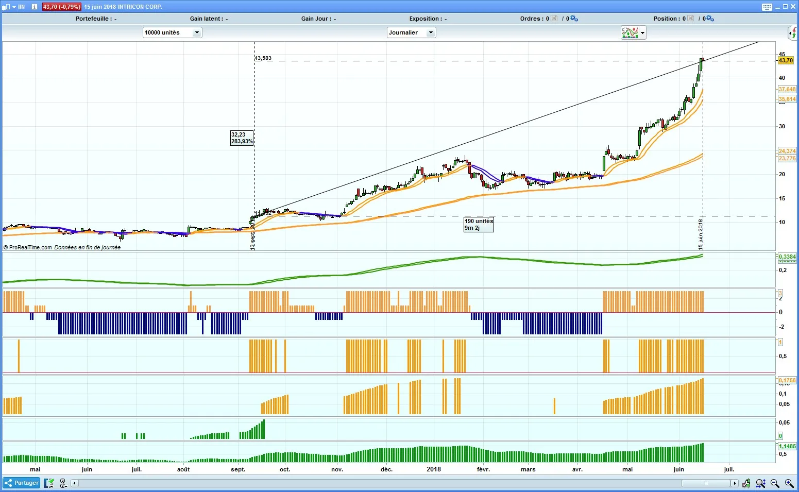Screen dimensions: 799x492
Task: Click the zoom in magnifier icon
Action: [789, 483]
